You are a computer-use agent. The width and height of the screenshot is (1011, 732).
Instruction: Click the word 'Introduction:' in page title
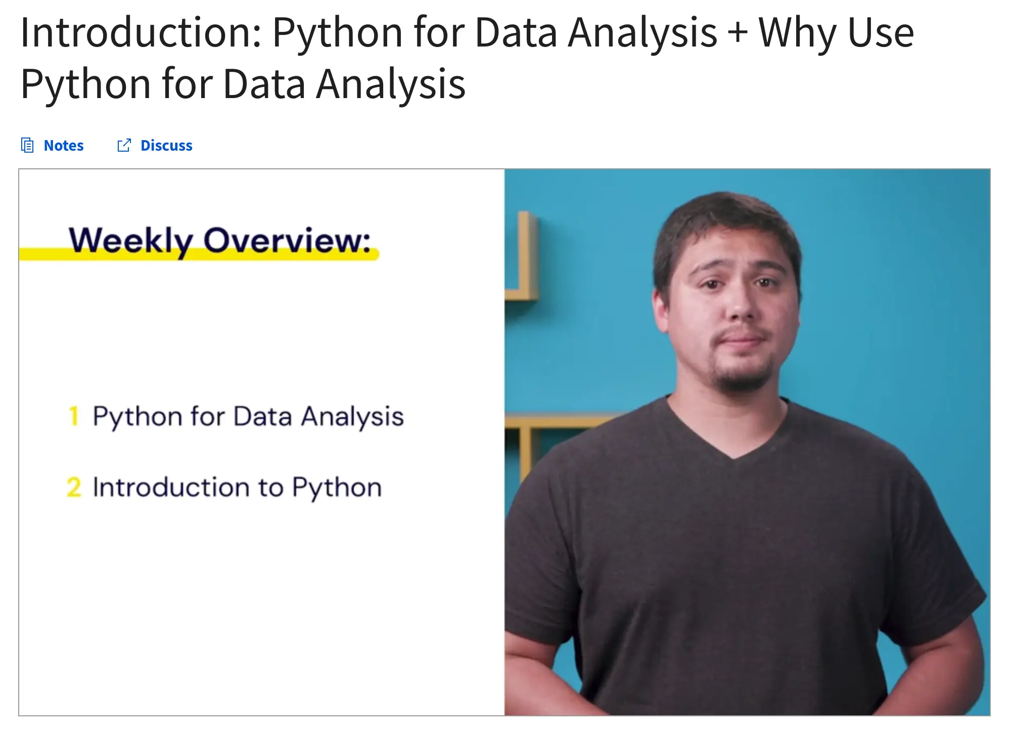[141, 33]
